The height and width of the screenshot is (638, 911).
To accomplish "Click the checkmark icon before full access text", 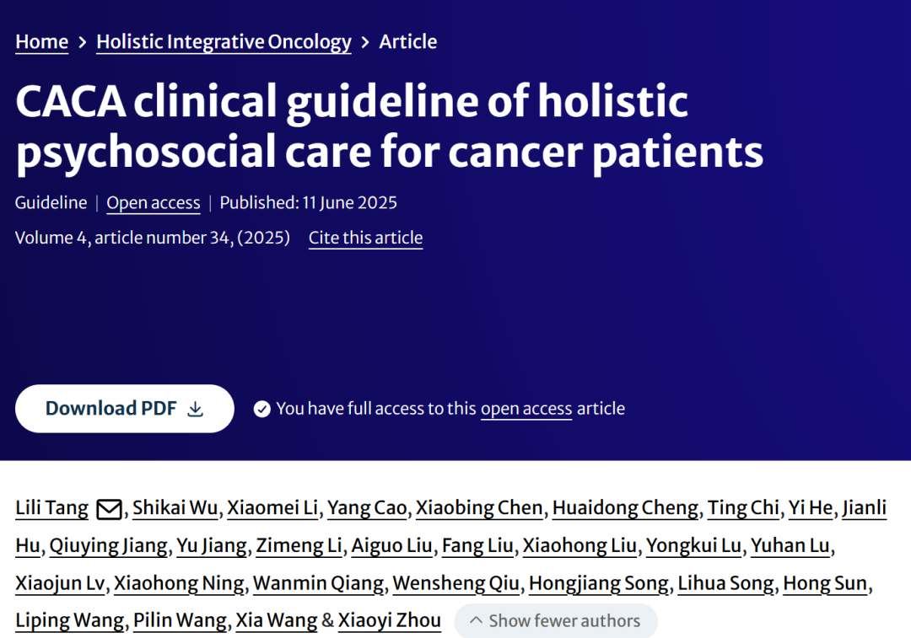I will [x=262, y=410].
